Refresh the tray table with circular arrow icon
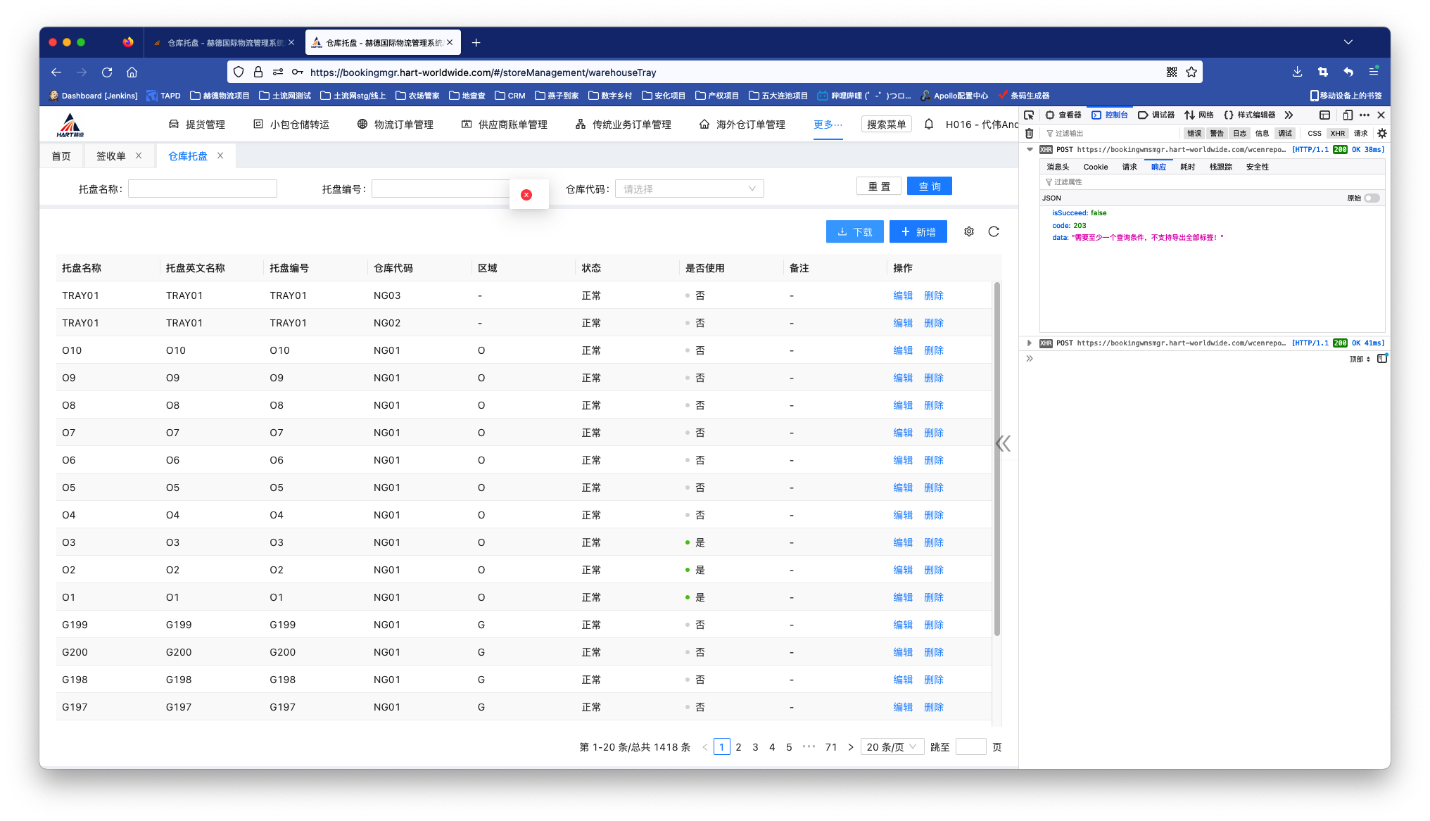1430x821 pixels. (x=994, y=231)
